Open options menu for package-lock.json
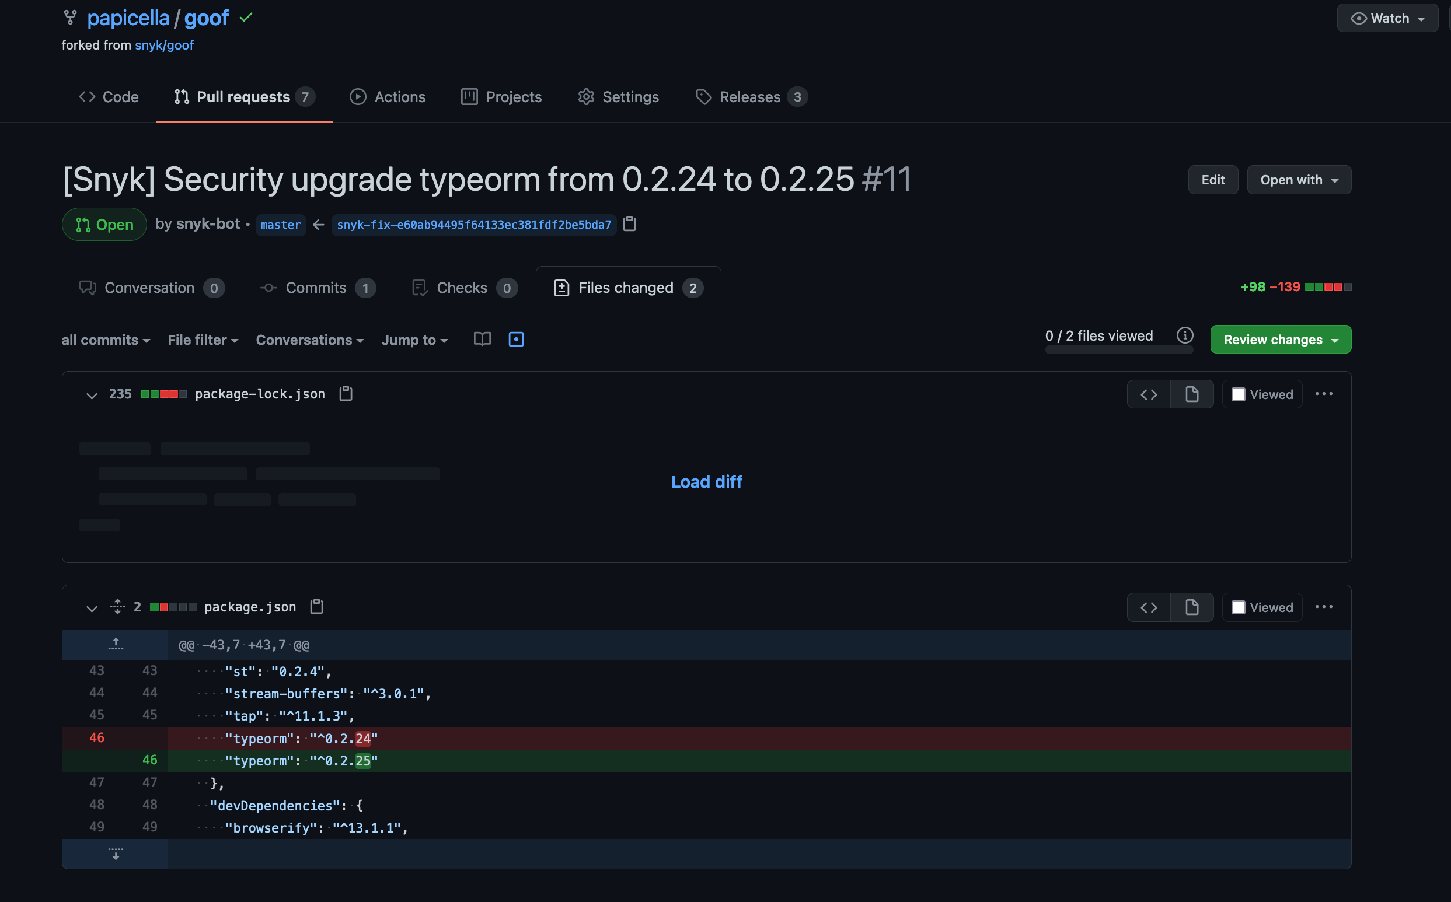Screen dimensions: 1451x902 click(1324, 394)
